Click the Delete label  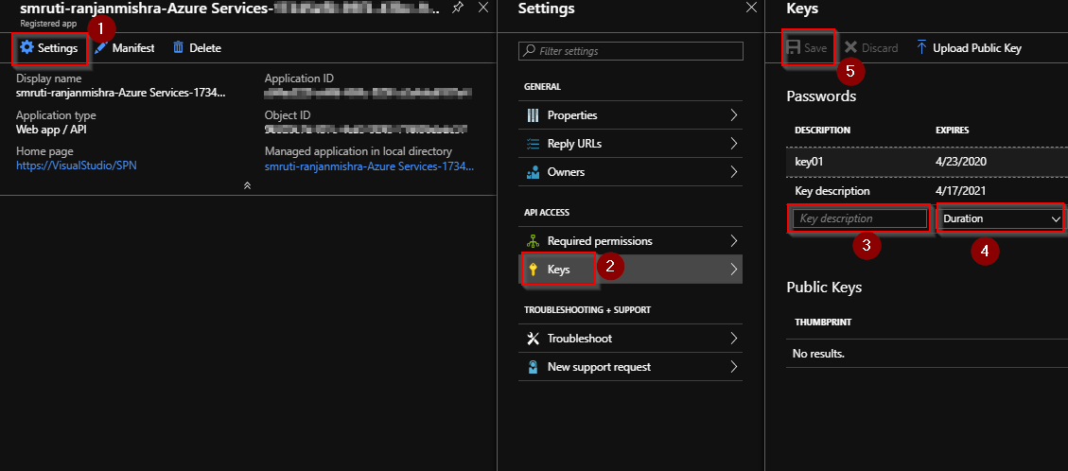[x=205, y=47]
